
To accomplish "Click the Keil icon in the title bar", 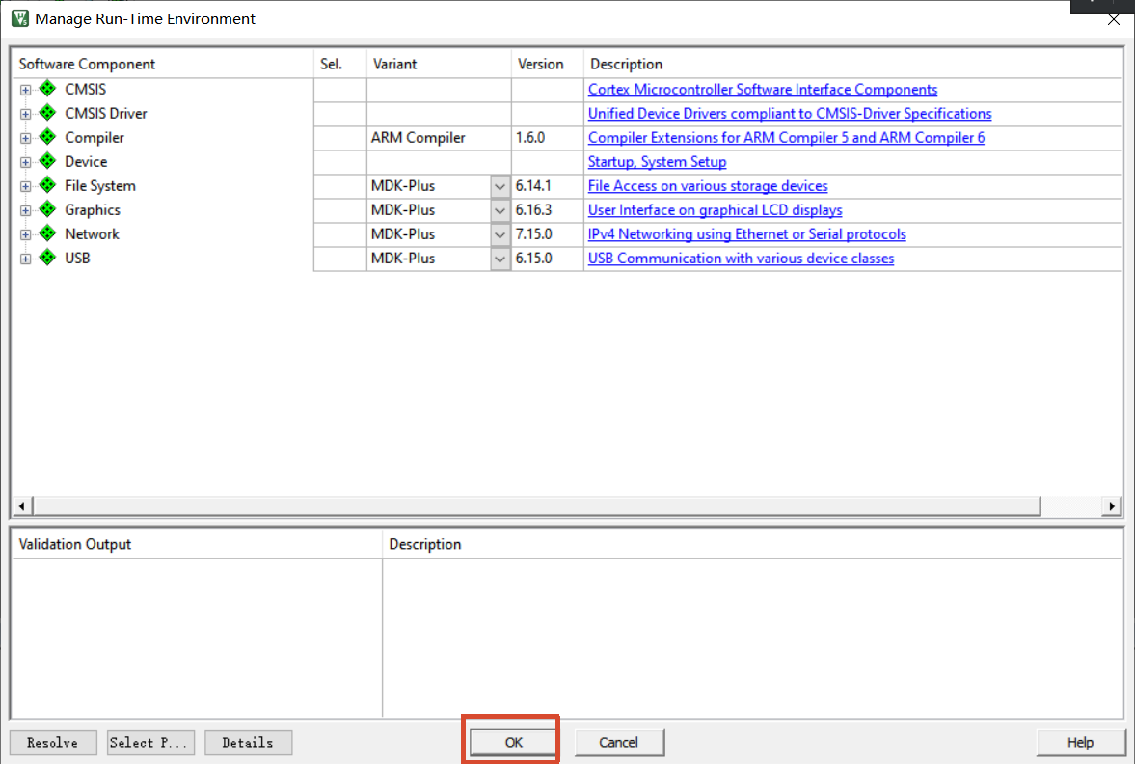I will pos(20,18).
